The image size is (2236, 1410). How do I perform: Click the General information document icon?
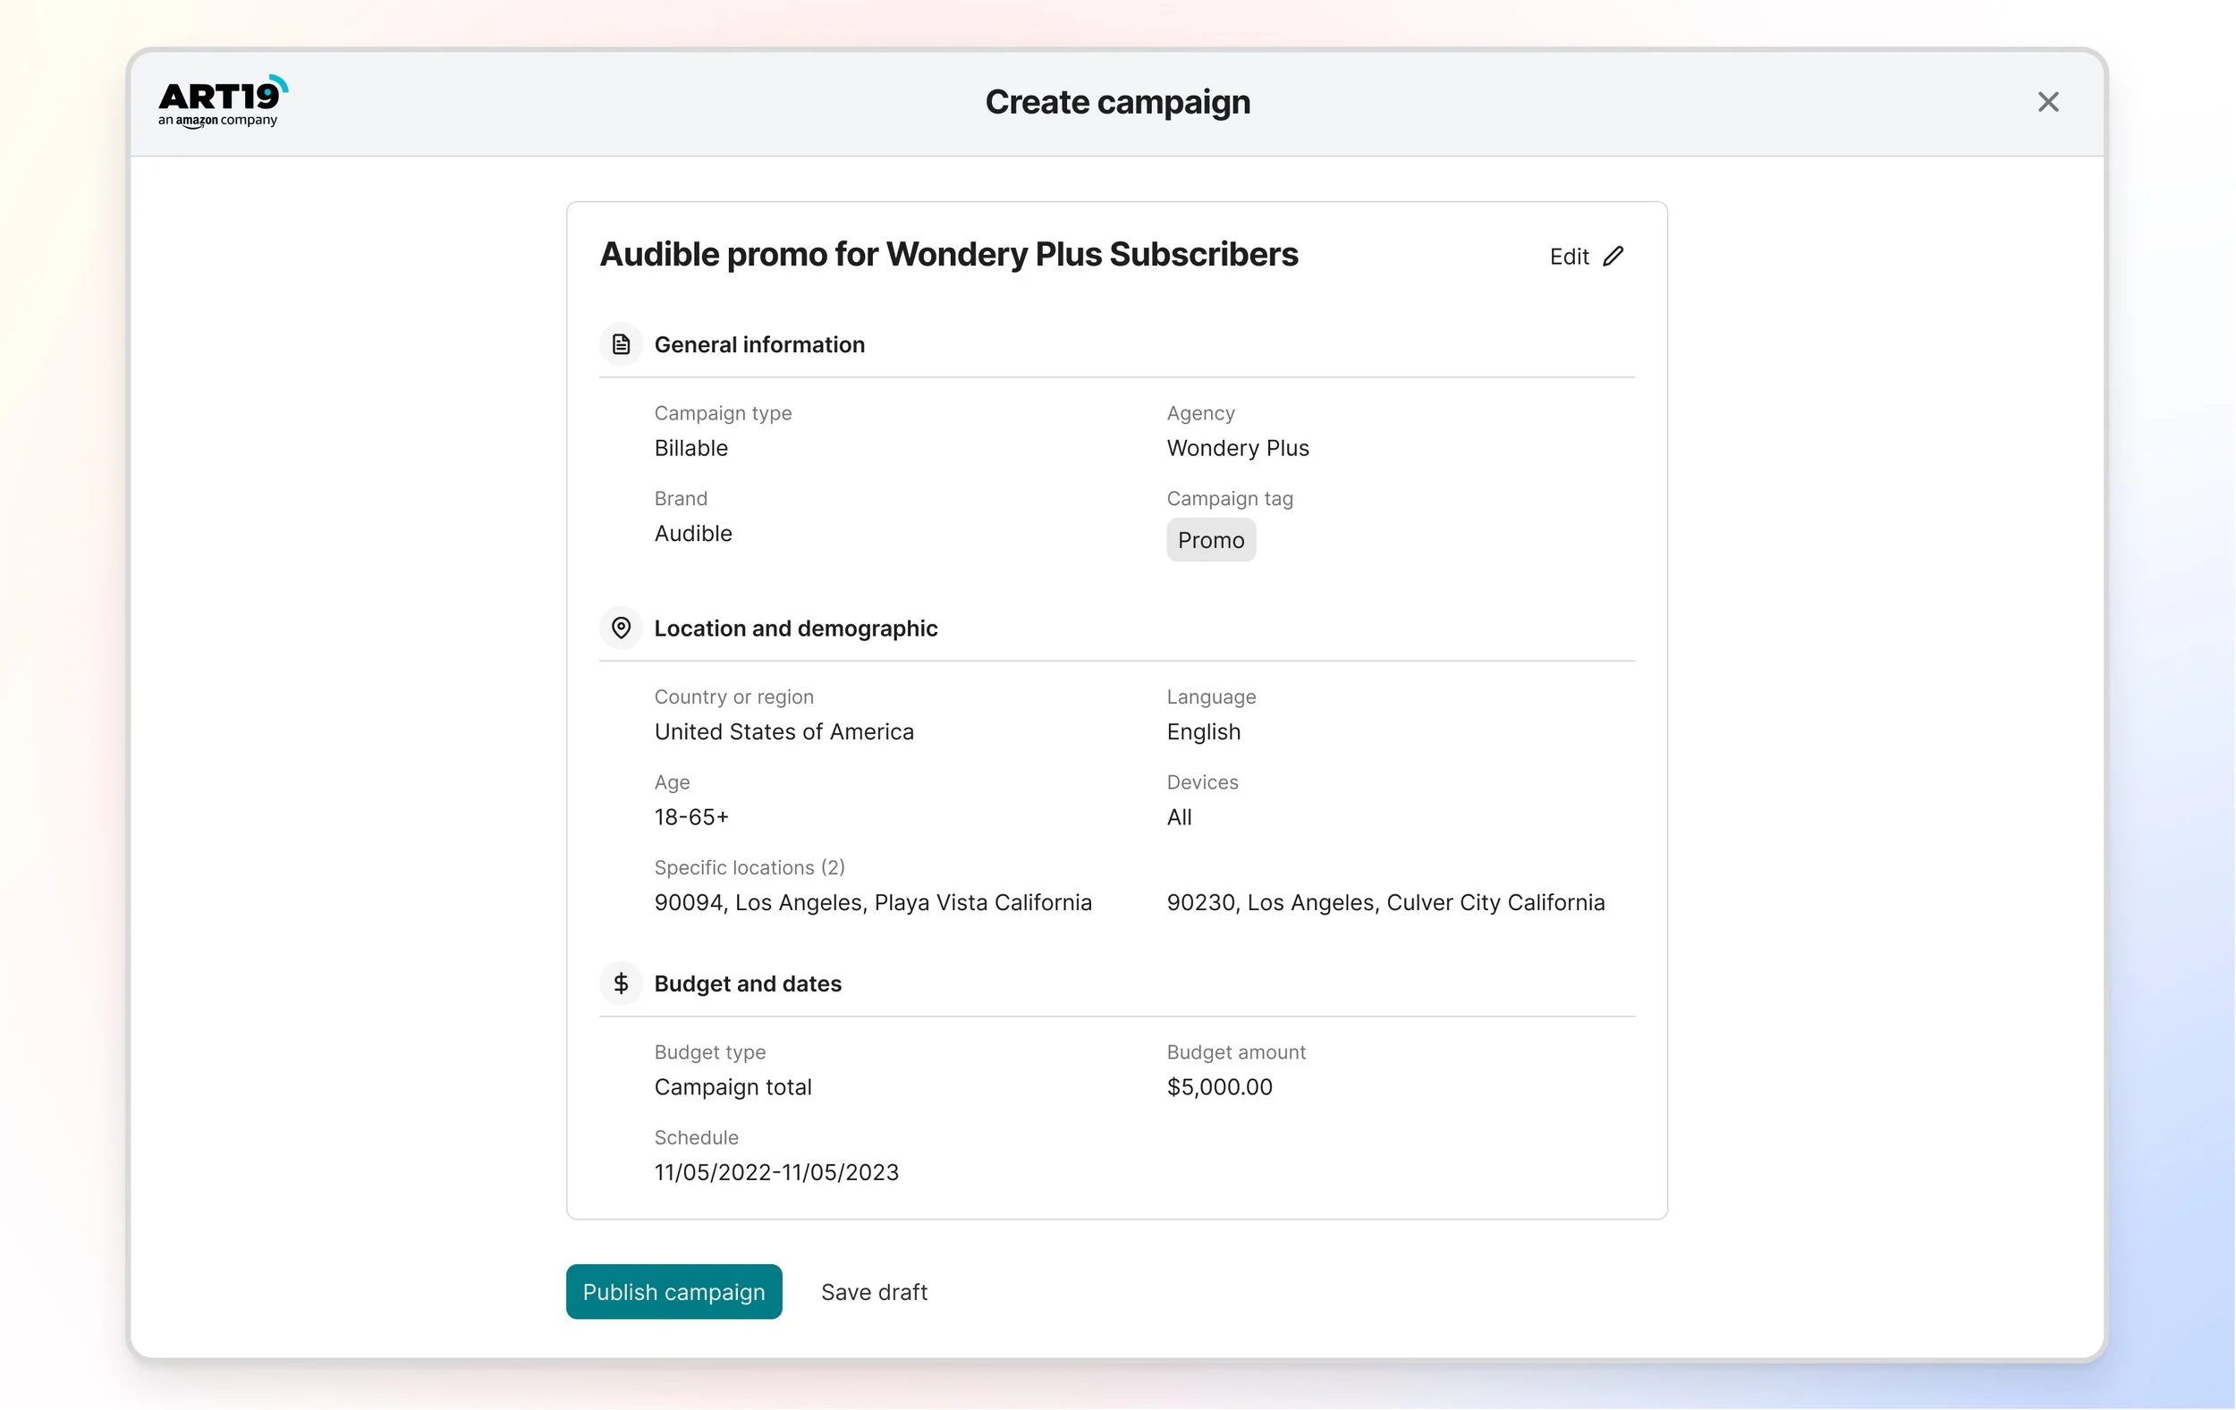(x=622, y=344)
